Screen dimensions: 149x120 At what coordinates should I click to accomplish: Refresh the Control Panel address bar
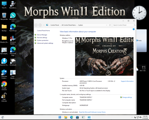[110, 25]
